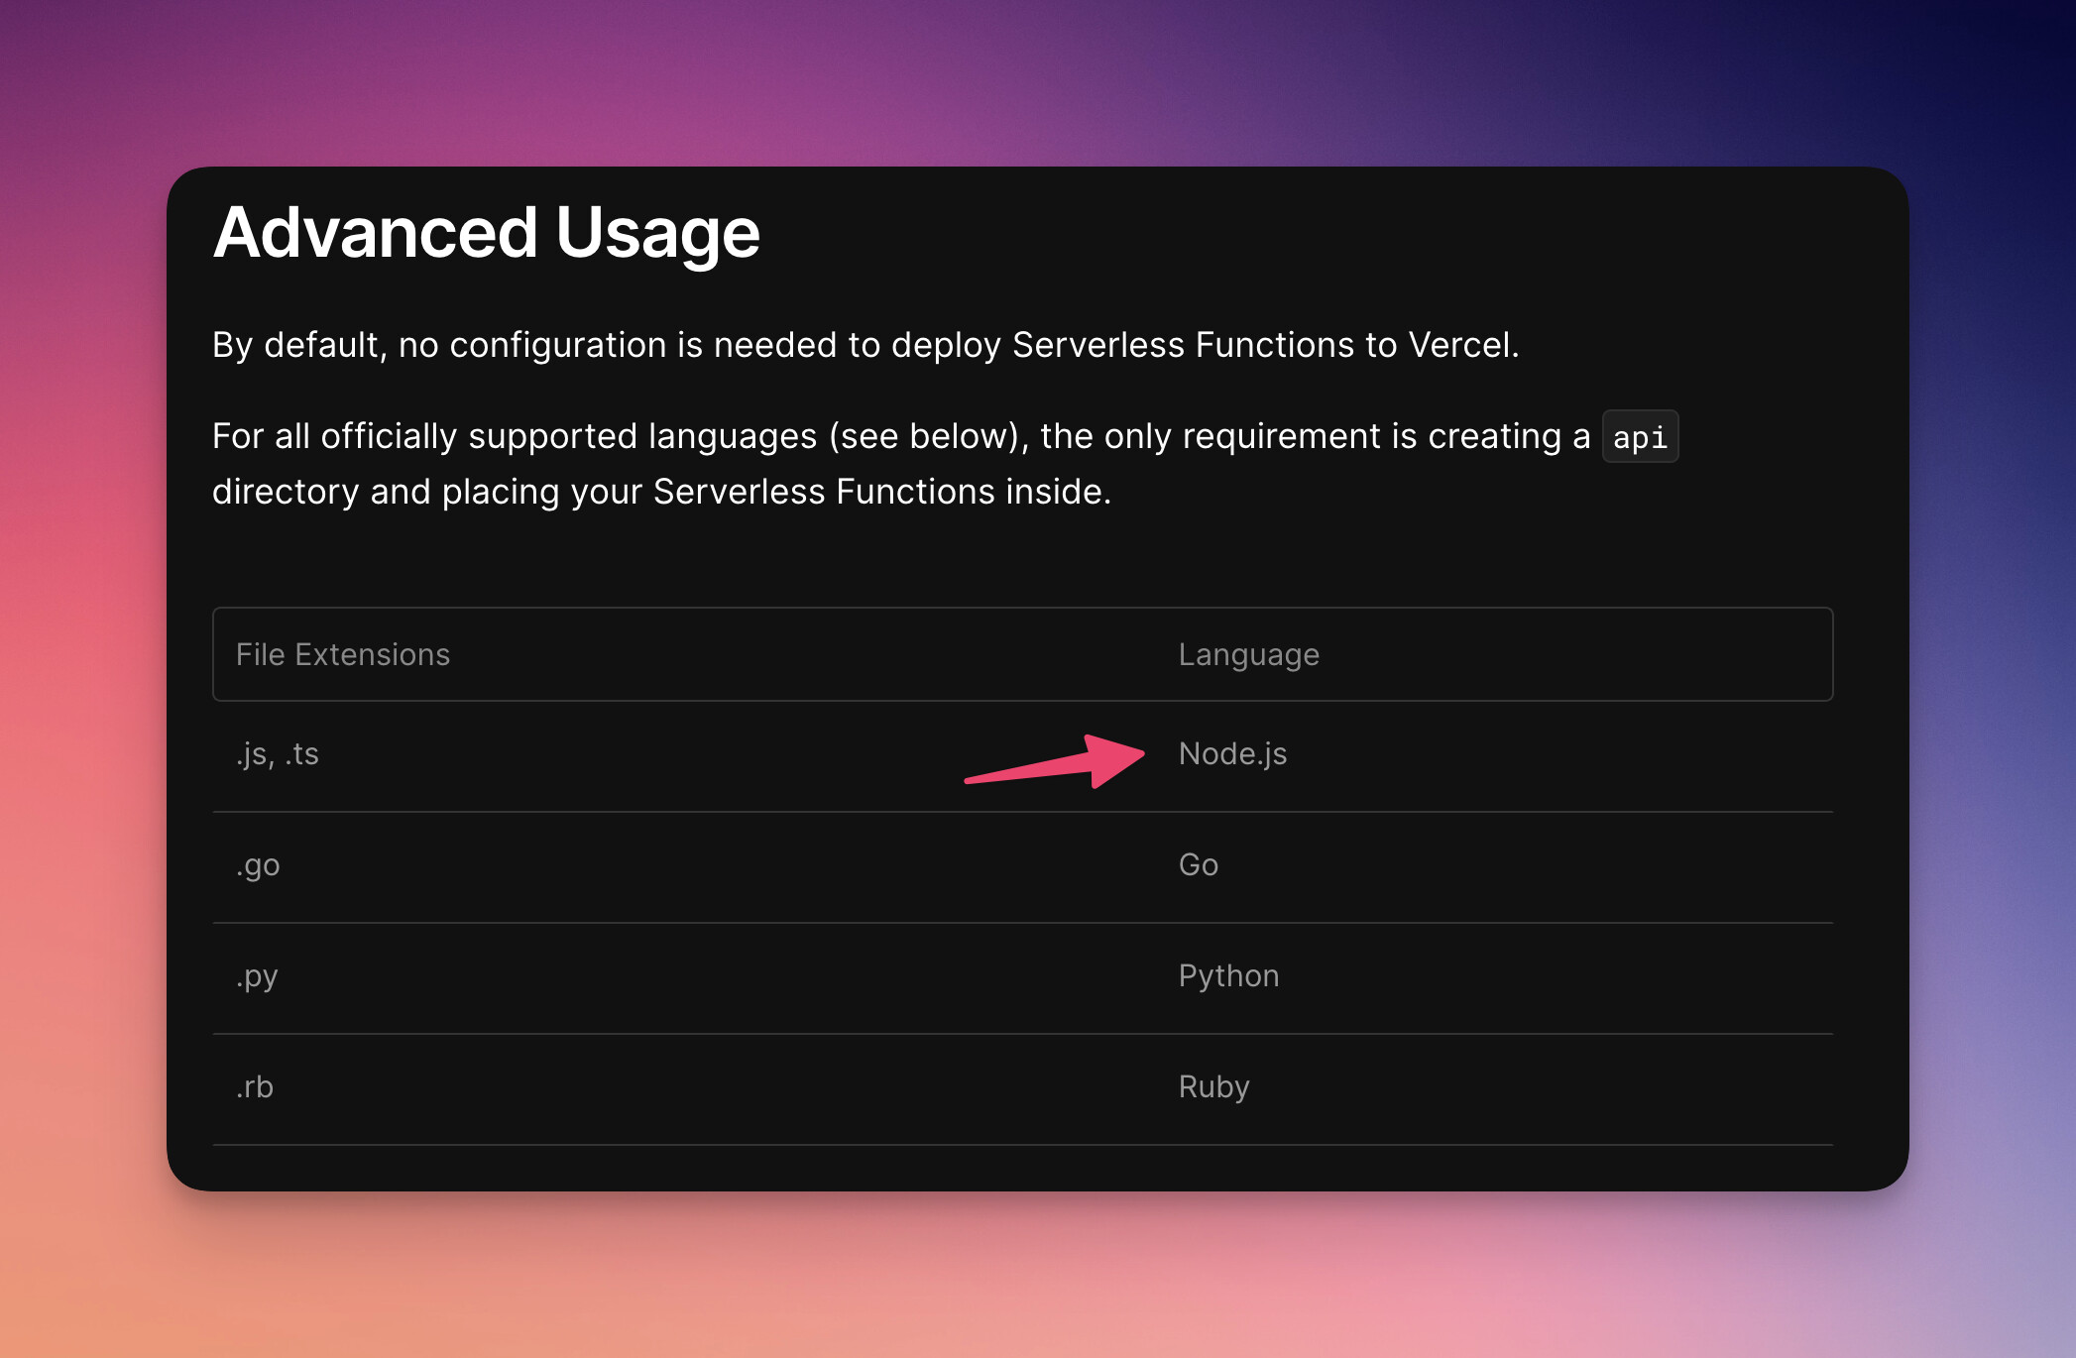
Task: Select the .go extension cell
Action: (258, 865)
